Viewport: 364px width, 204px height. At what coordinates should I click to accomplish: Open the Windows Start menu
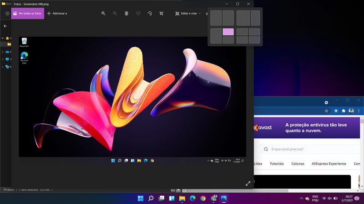coord(141,198)
